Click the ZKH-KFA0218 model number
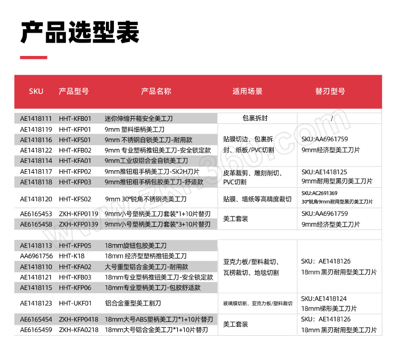The image size is (396, 358). pos(78,329)
